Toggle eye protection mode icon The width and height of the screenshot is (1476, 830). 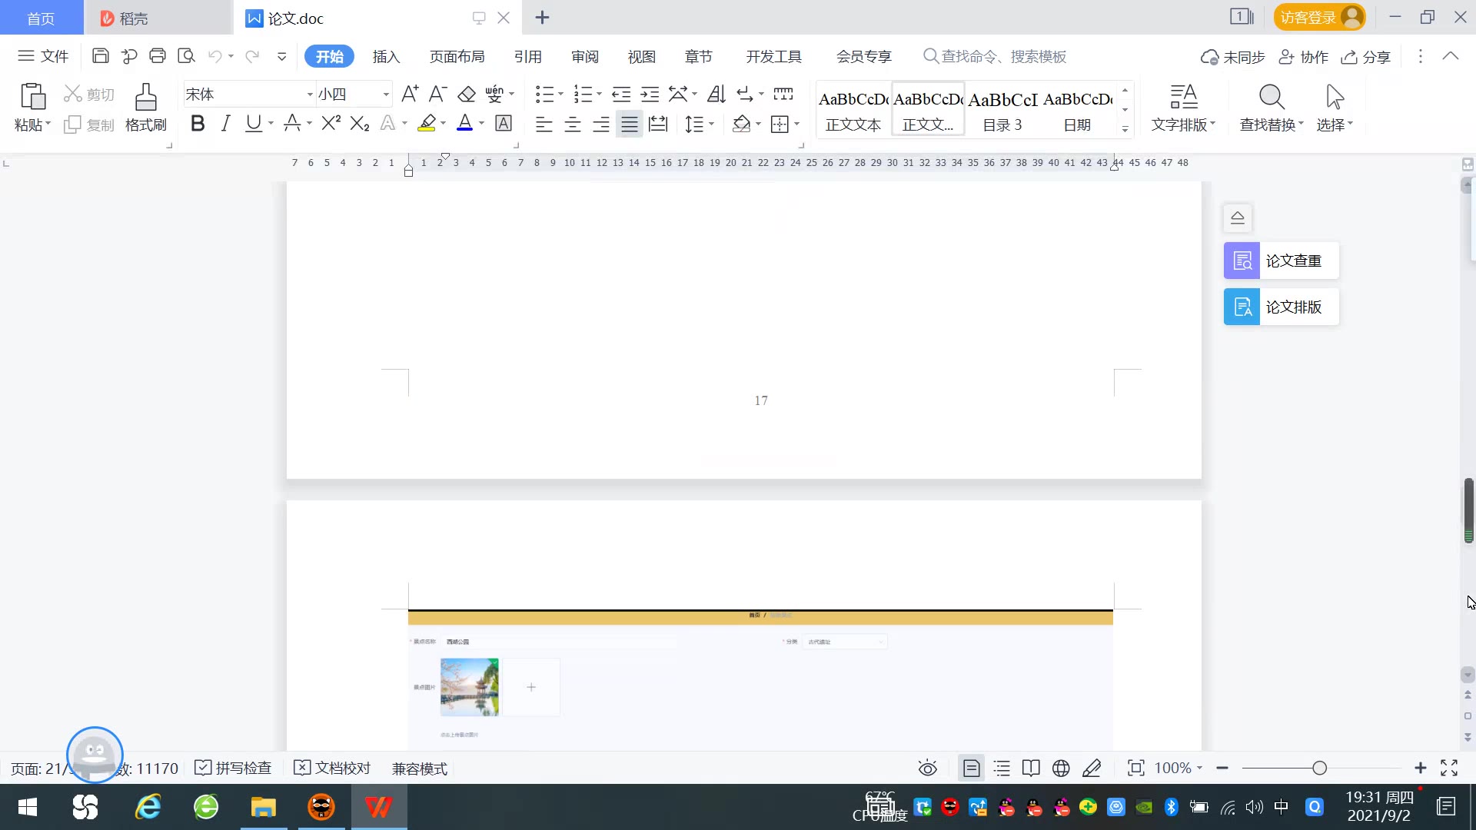point(928,768)
